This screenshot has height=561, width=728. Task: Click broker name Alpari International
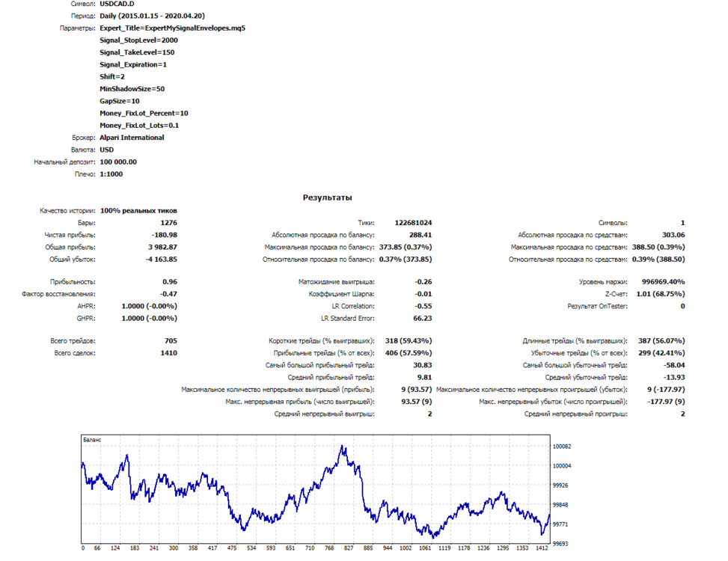coord(132,138)
